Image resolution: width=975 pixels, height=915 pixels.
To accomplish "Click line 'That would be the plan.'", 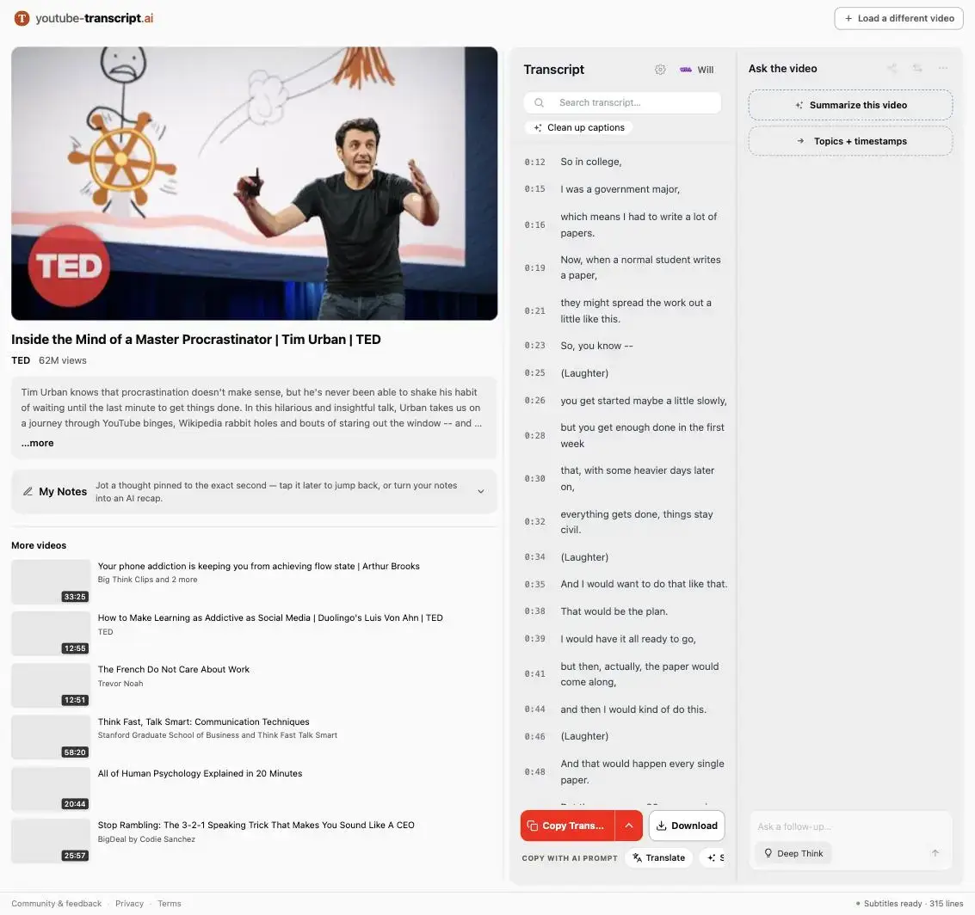I will tap(614, 611).
